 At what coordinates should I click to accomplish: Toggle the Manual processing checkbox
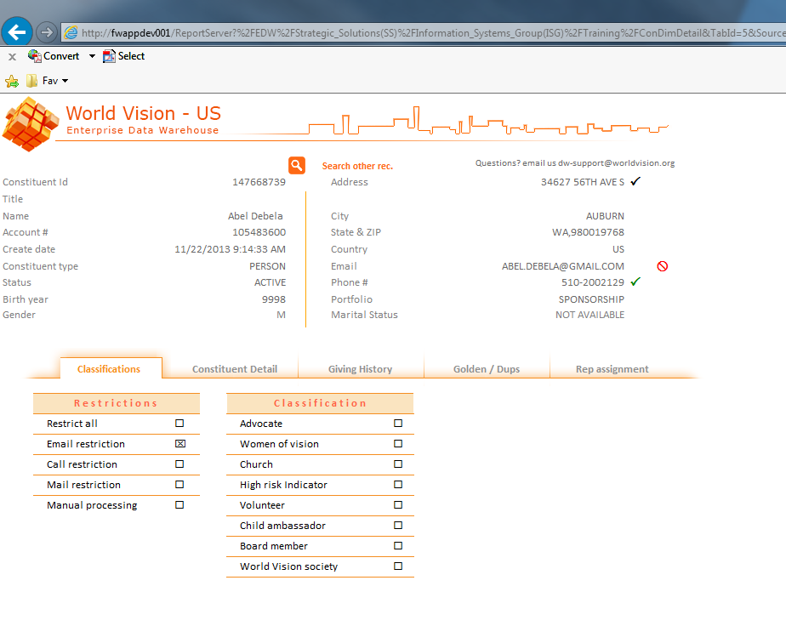point(179,504)
